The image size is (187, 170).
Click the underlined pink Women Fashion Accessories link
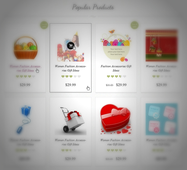[x=25, y=69]
